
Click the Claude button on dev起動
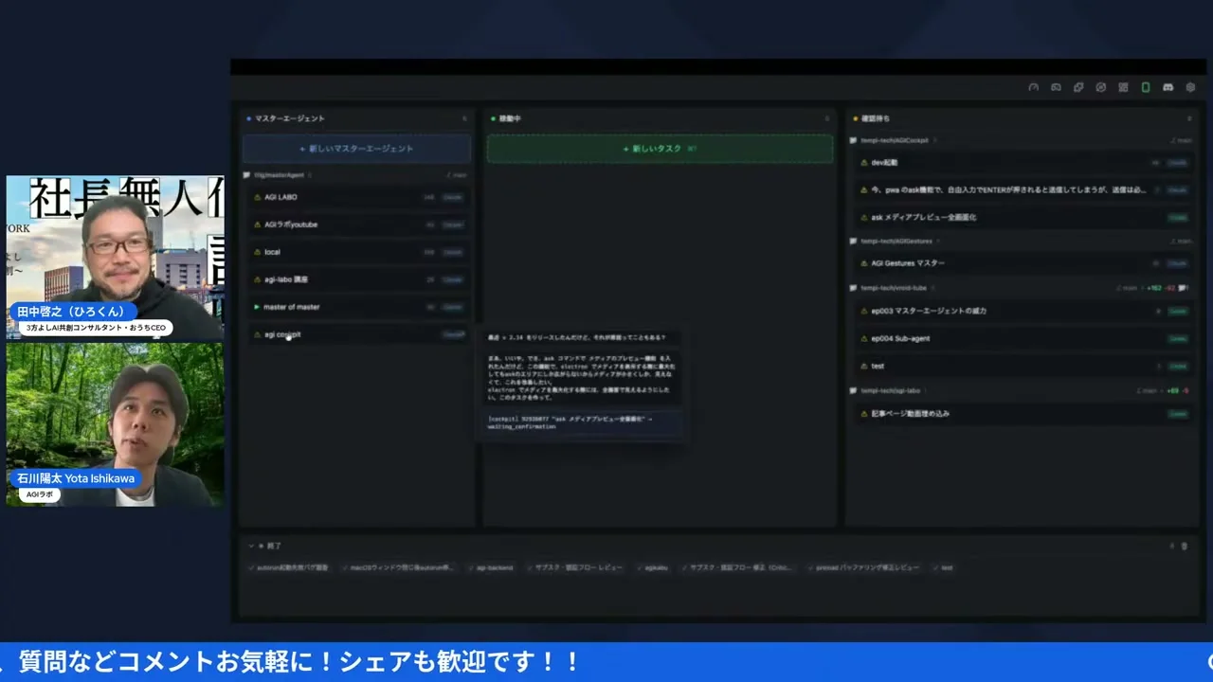(x=1178, y=162)
